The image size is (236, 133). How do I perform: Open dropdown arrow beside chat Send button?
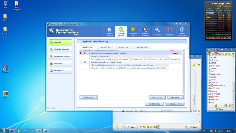(x=185, y=127)
